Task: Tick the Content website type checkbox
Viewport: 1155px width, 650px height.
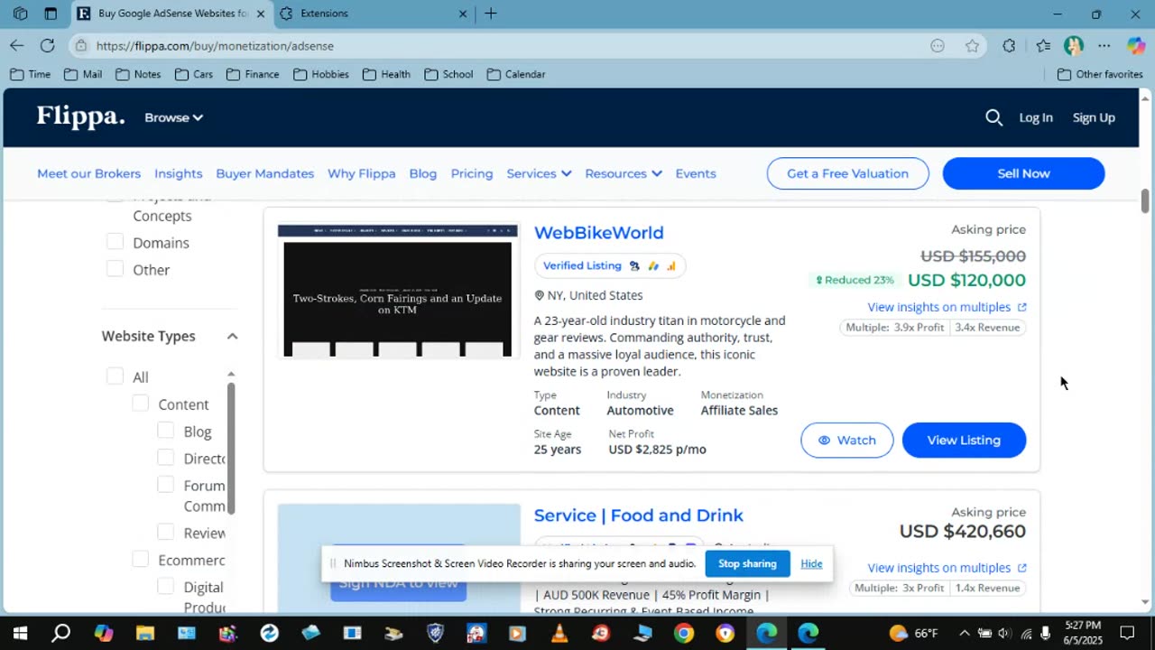Action: click(140, 403)
